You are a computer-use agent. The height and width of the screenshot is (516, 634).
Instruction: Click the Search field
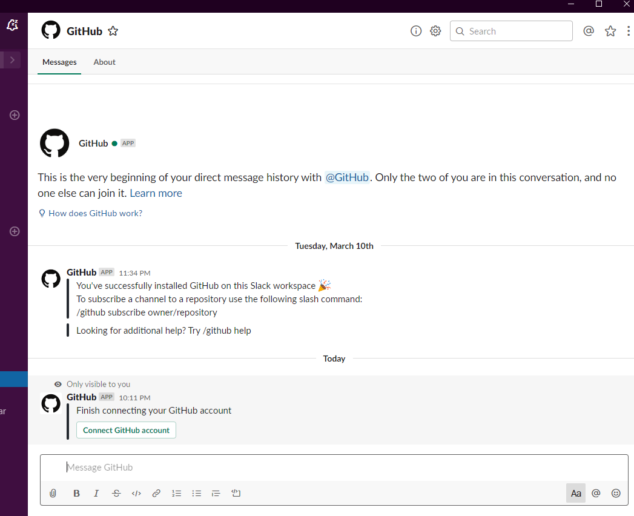click(x=511, y=31)
